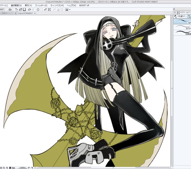Click the Rotate left icon in status bar
Screen dimensions: 191x169
pos(29,168)
